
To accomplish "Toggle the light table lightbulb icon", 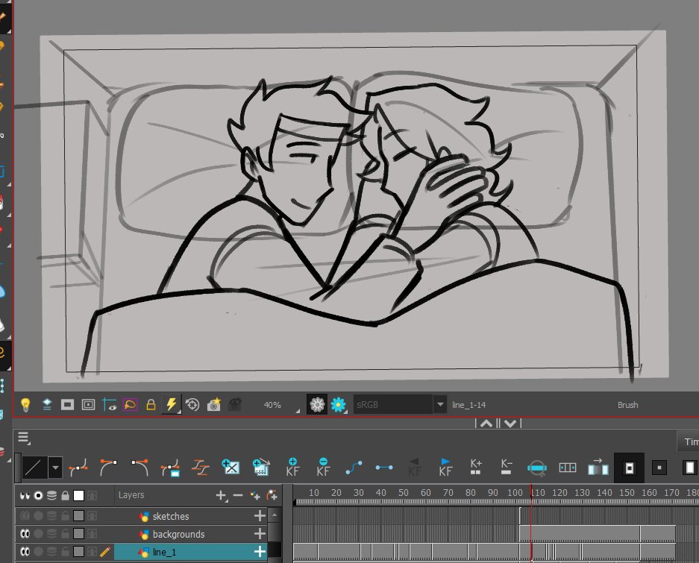I will click(25, 405).
